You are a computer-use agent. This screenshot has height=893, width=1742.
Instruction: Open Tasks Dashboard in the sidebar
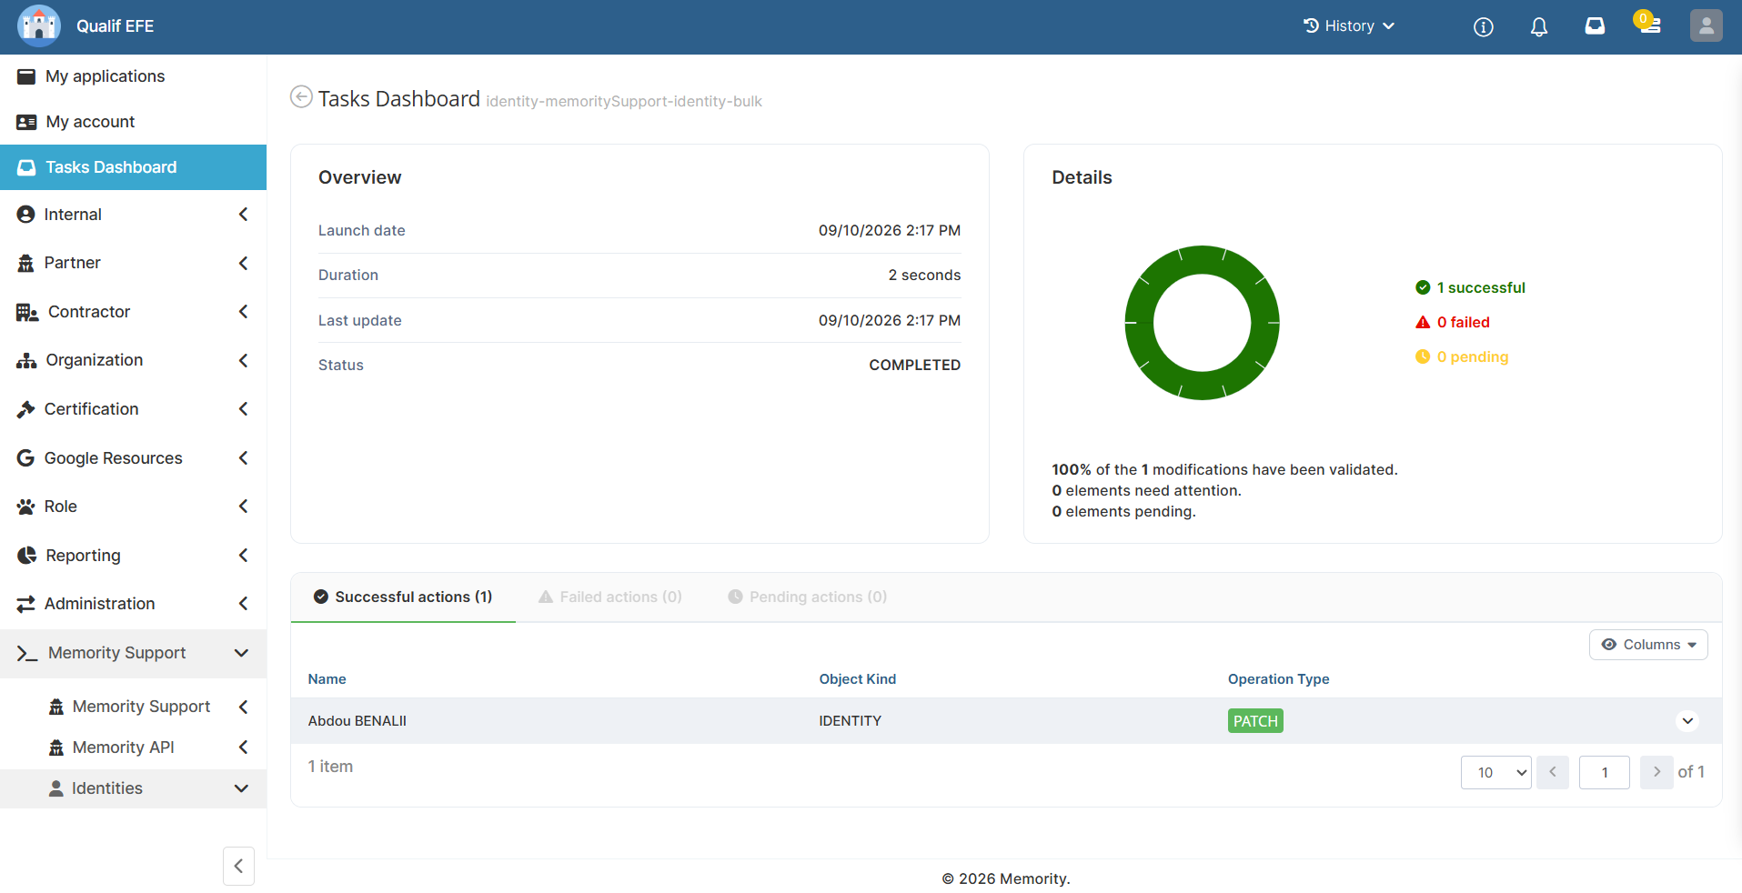pyautogui.click(x=133, y=167)
